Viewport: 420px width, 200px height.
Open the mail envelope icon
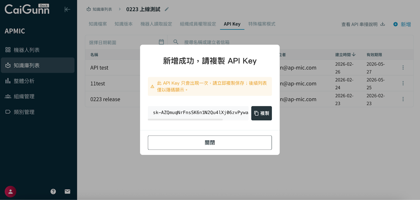pyautogui.click(x=67, y=192)
